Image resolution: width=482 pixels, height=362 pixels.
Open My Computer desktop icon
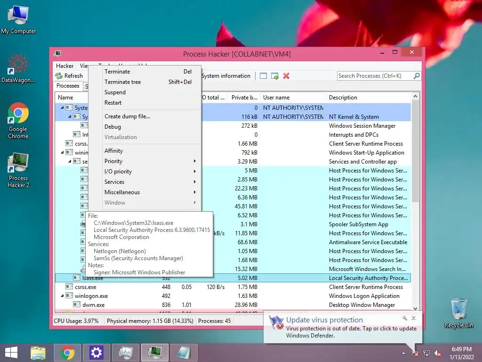tap(18, 20)
